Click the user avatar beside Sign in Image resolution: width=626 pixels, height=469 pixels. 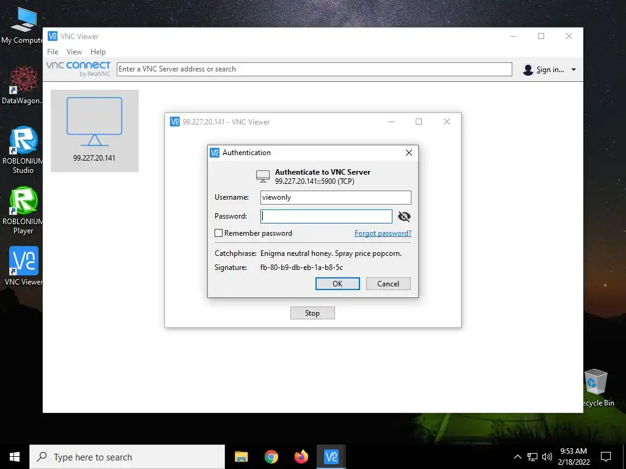pos(528,70)
